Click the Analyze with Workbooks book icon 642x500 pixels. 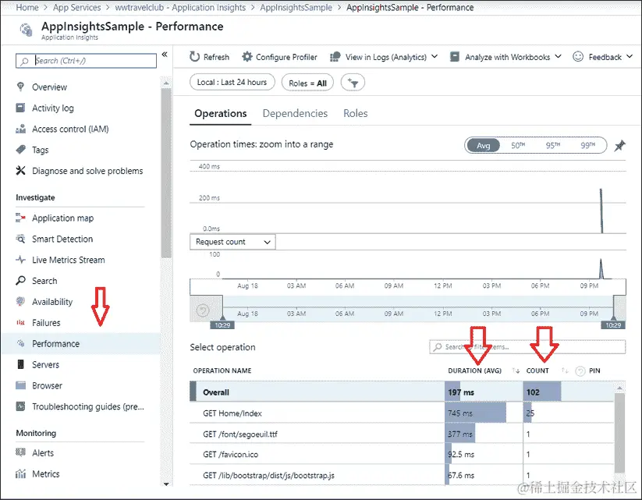[x=455, y=56]
